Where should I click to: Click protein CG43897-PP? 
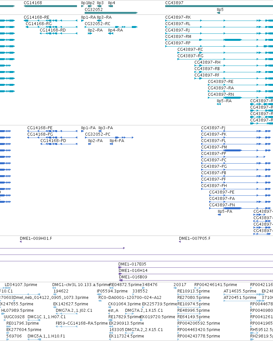pos(214,154)
